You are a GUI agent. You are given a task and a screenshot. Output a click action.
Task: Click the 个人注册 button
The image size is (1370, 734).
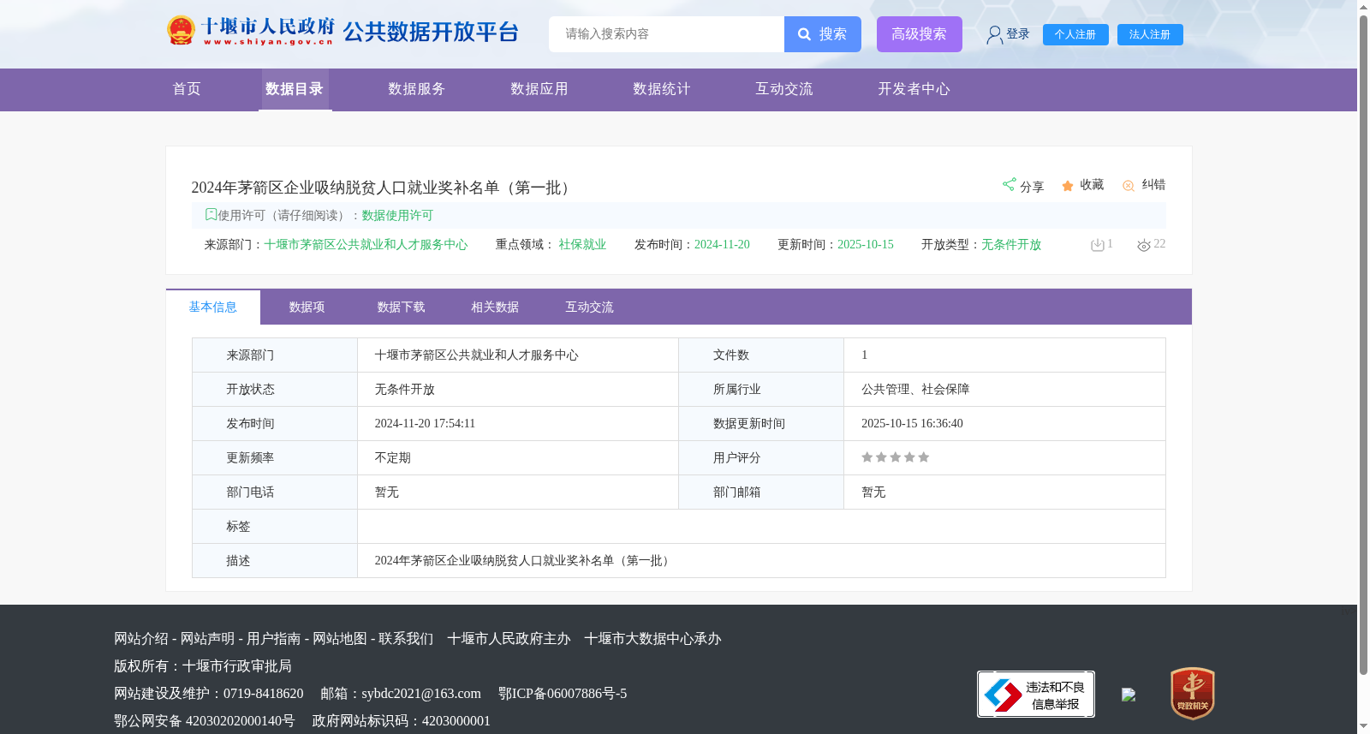coord(1075,34)
